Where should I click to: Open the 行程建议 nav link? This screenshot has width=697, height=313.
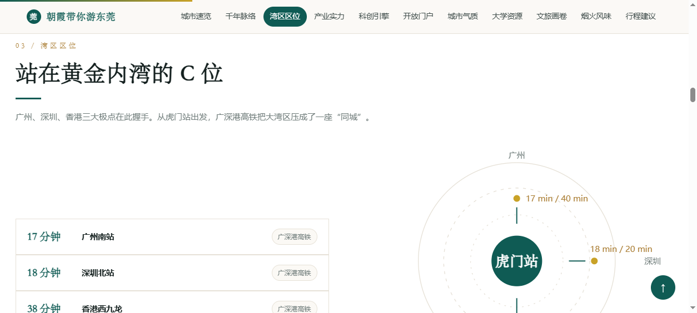[641, 17]
